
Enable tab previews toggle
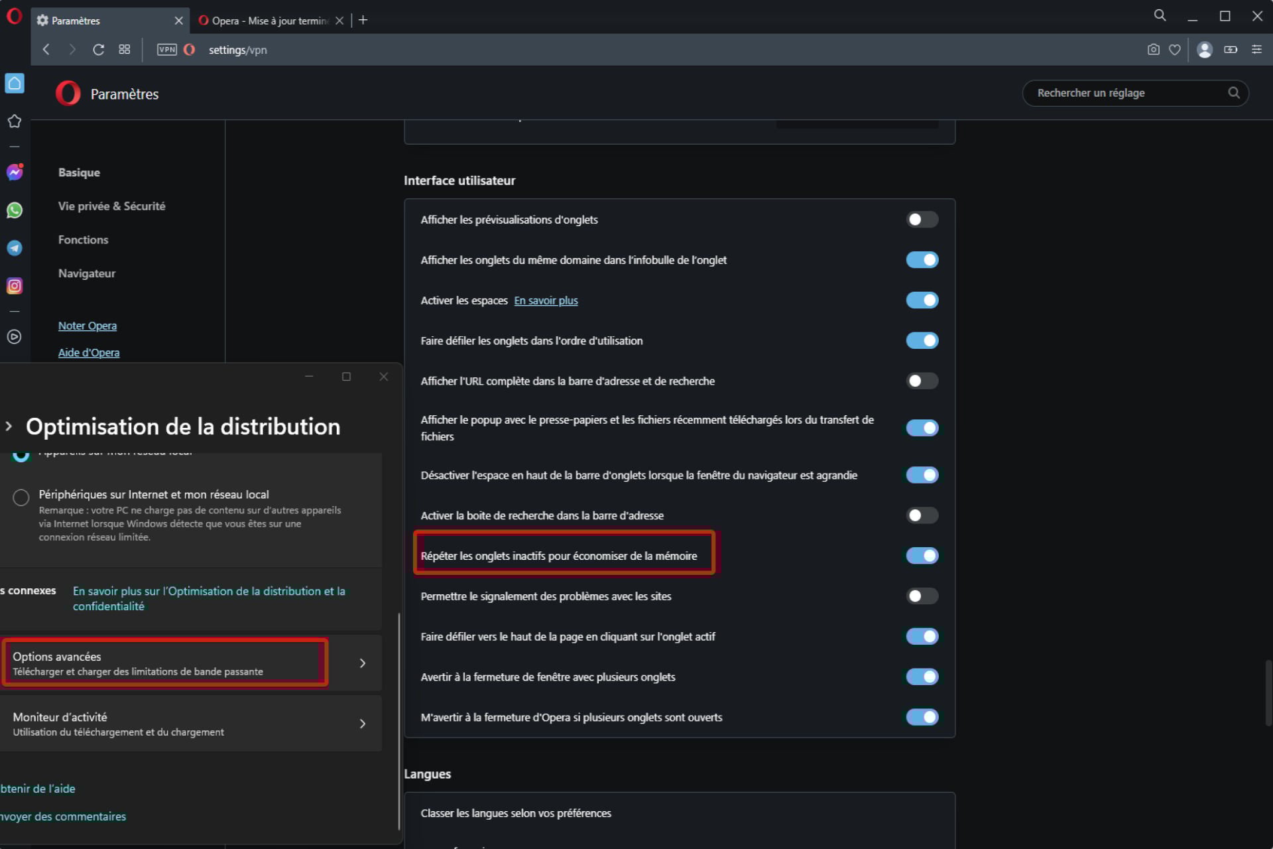click(922, 220)
